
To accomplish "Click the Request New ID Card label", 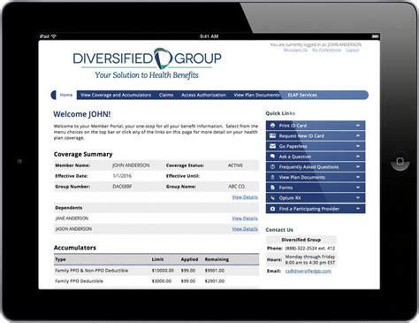I will tap(301, 136).
